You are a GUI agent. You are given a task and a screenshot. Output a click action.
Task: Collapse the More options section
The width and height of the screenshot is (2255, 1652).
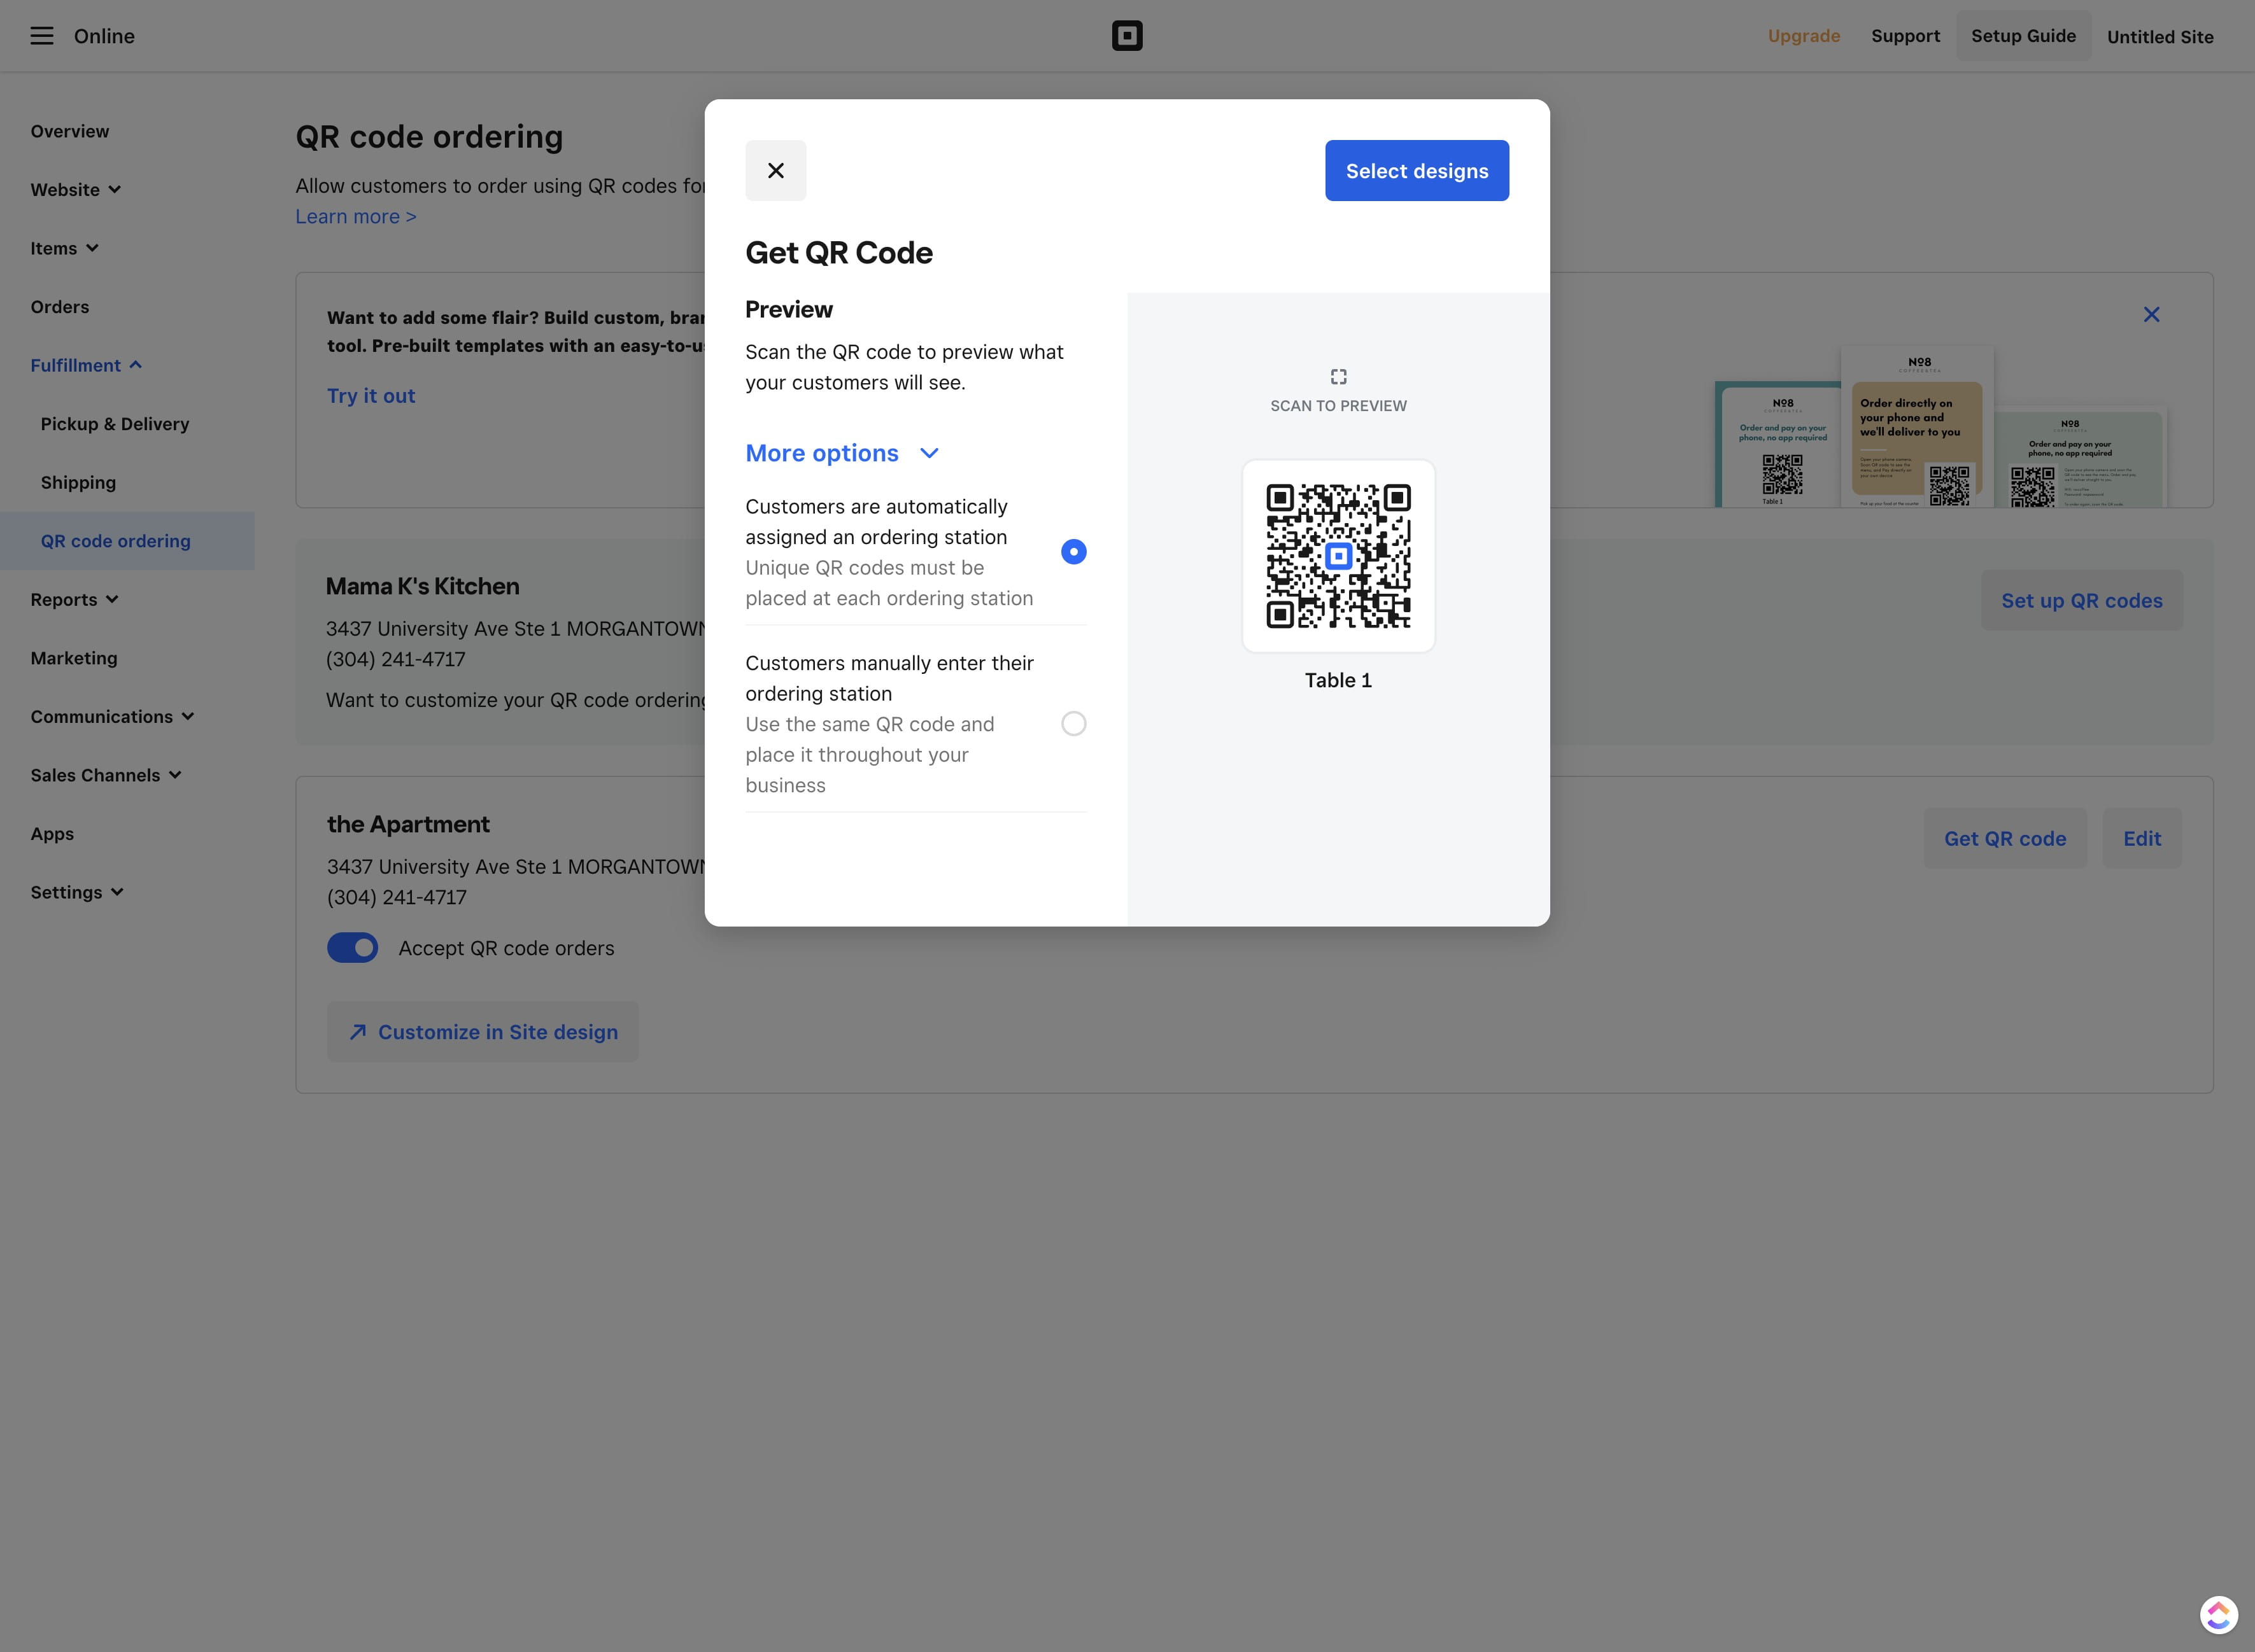842,453
